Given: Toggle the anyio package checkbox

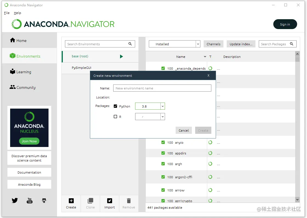Looking at the screenshot, I should 163,142.
